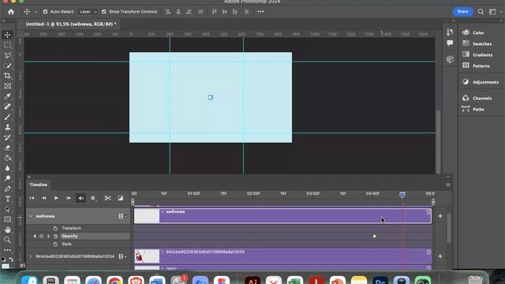Collapse the эмблема track properties
This screenshot has height=284, width=505.
pyautogui.click(x=31, y=216)
